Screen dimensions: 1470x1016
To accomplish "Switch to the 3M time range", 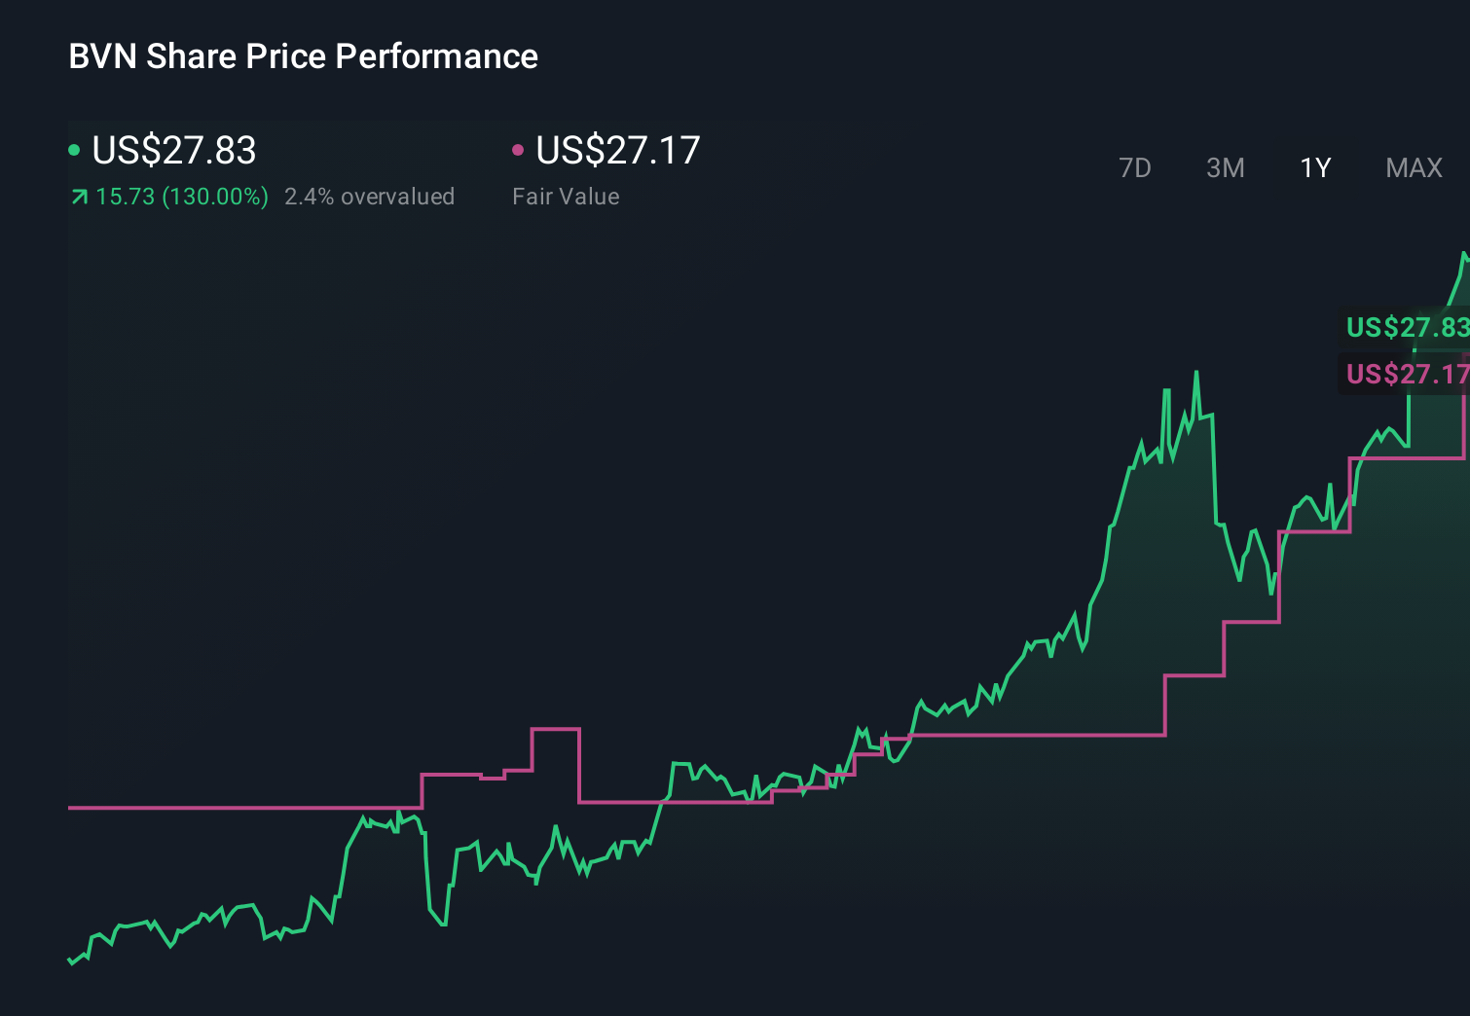I will pyautogui.click(x=1225, y=168).
